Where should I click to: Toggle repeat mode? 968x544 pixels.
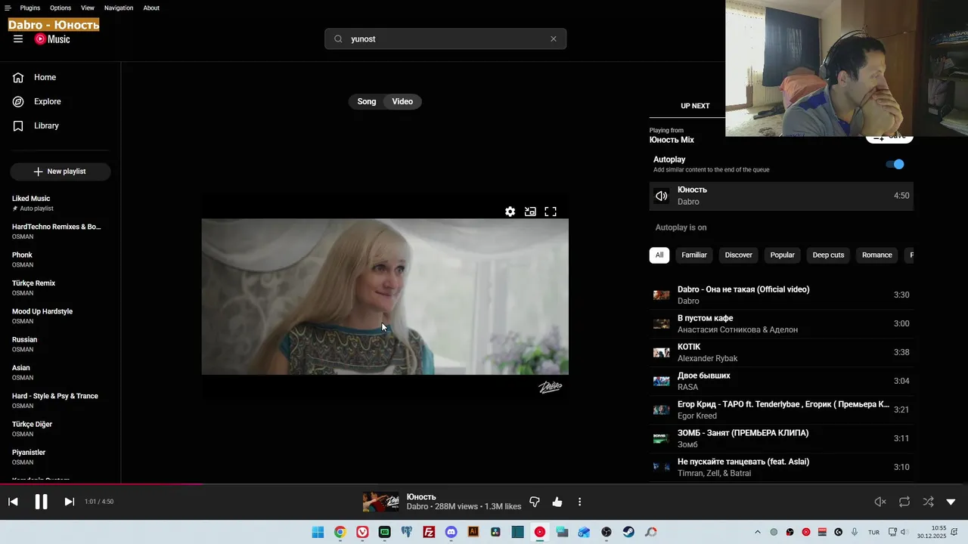click(x=904, y=502)
